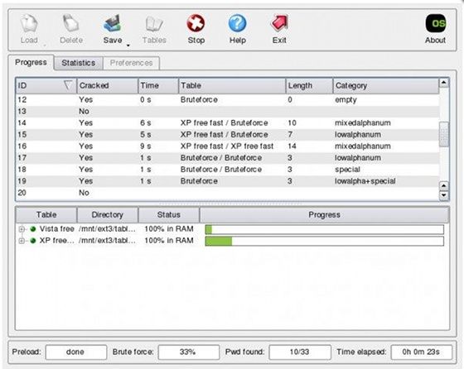Image resolution: width=464 pixels, height=369 pixels.
Task: Stop cracking with the Stop icon
Action: tap(196, 23)
